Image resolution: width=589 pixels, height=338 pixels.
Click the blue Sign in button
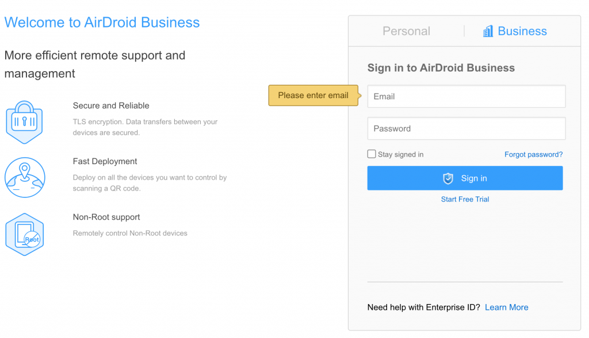465,178
